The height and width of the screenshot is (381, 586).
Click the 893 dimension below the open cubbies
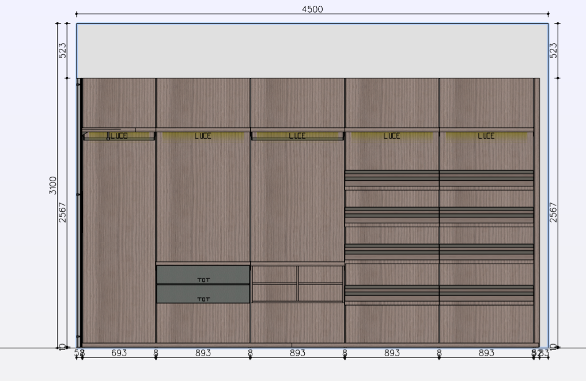coord(297,353)
